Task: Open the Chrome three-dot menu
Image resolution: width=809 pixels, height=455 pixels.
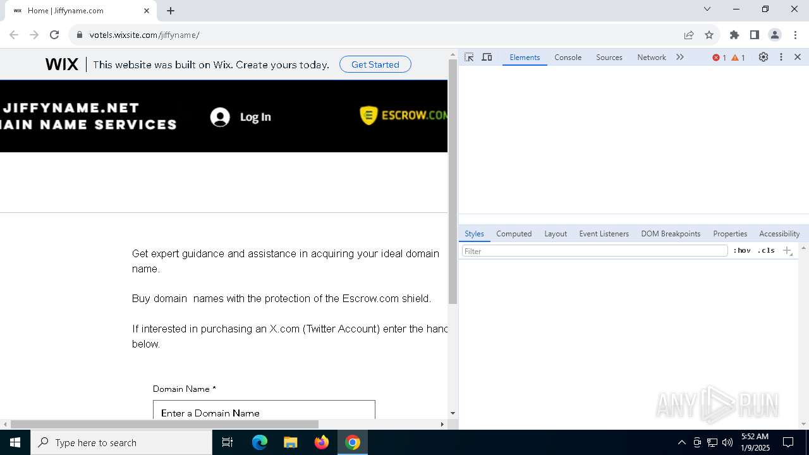Action: click(795, 35)
